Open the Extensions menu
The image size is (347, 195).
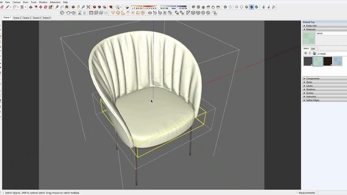55,2
